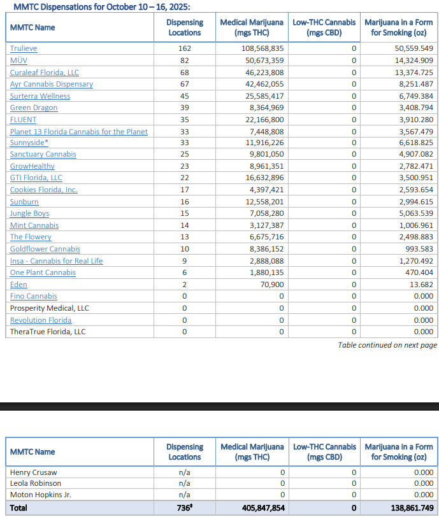Open Insa - Cannabis for Real Life link
The width and height of the screenshot is (439, 517).
(56, 261)
